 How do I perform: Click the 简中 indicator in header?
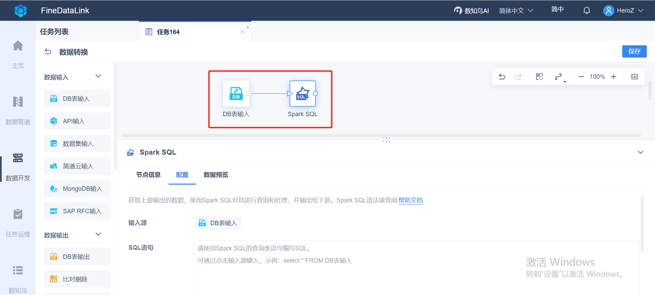tap(557, 9)
